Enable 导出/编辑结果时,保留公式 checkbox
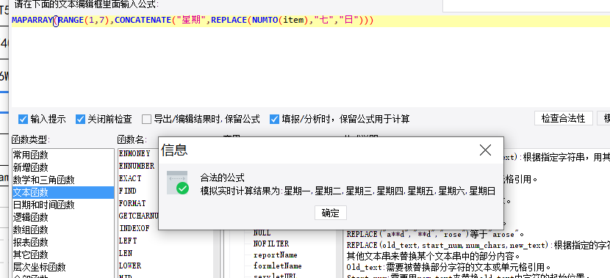This screenshot has height=278, width=610. pyautogui.click(x=146, y=119)
